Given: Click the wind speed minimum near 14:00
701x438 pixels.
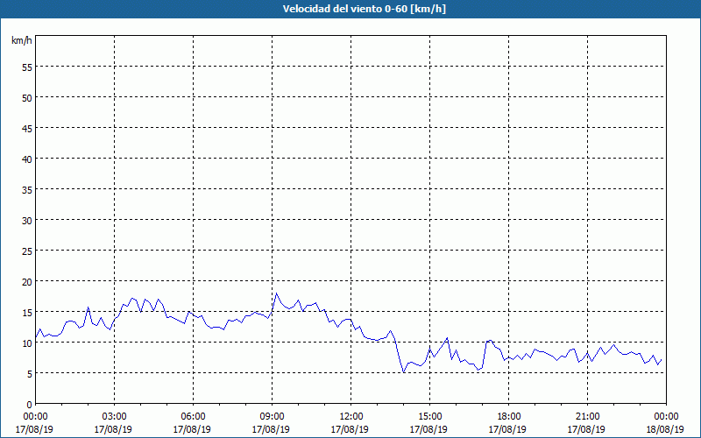Looking at the screenshot, I should 404,371.
